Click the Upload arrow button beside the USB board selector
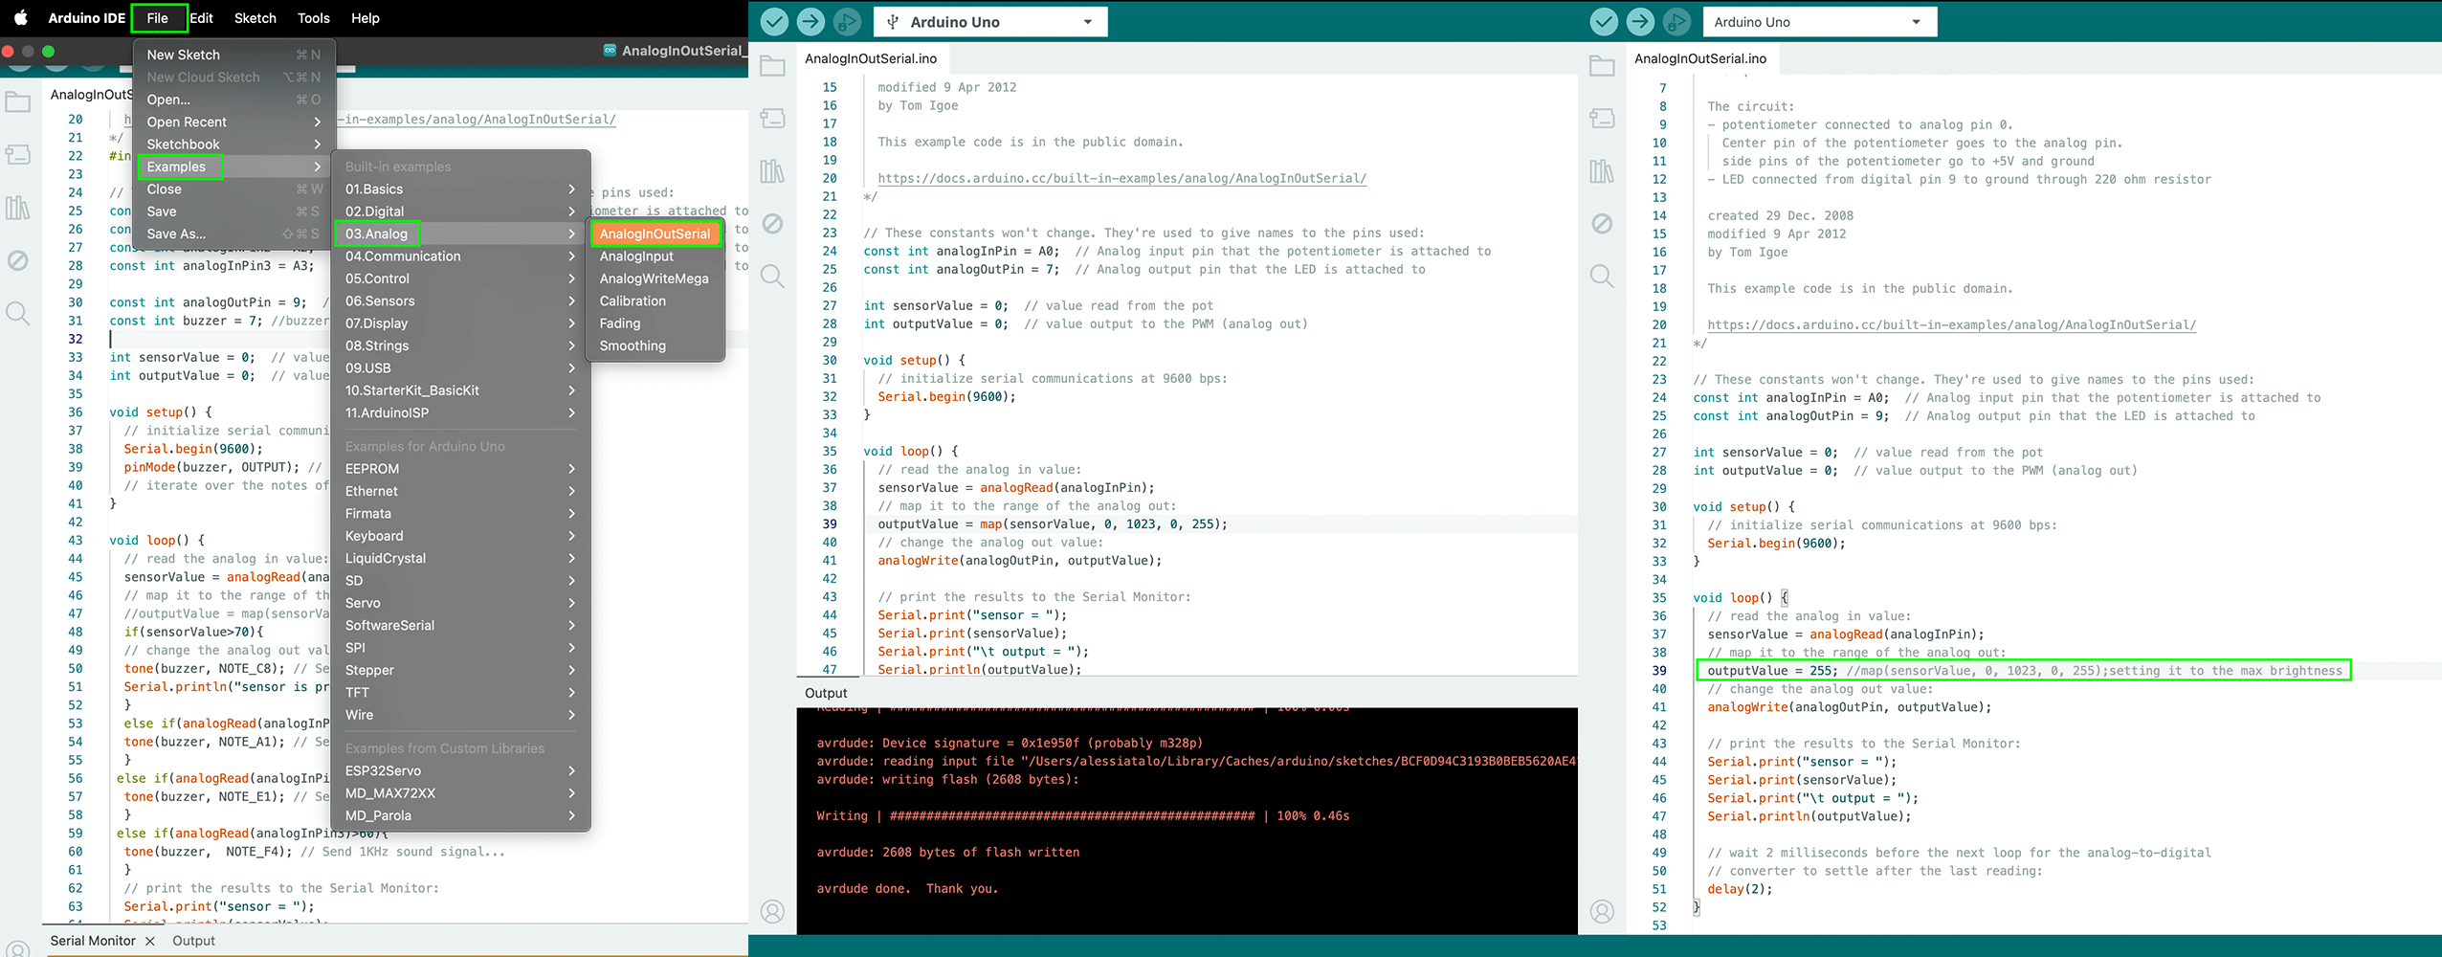The height and width of the screenshot is (957, 2442). click(810, 21)
